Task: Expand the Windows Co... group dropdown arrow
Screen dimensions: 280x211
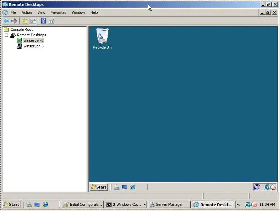Action: (x=145, y=204)
